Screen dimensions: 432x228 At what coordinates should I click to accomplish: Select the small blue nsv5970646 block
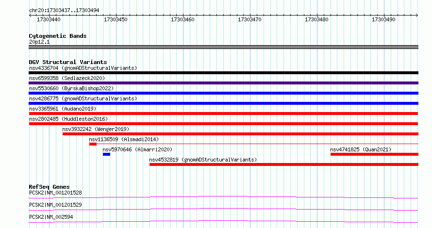106,154
